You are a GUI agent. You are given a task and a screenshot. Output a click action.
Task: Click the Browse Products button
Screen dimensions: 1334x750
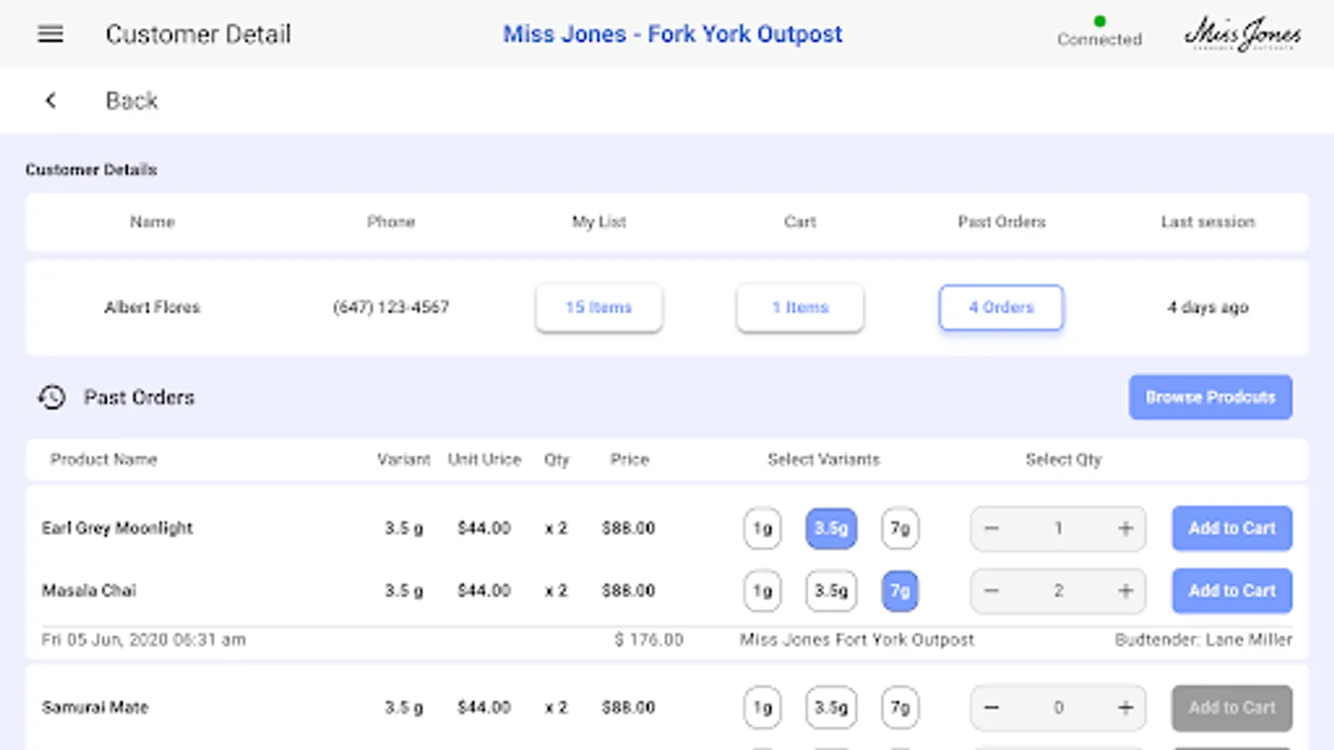(x=1210, y=397)
